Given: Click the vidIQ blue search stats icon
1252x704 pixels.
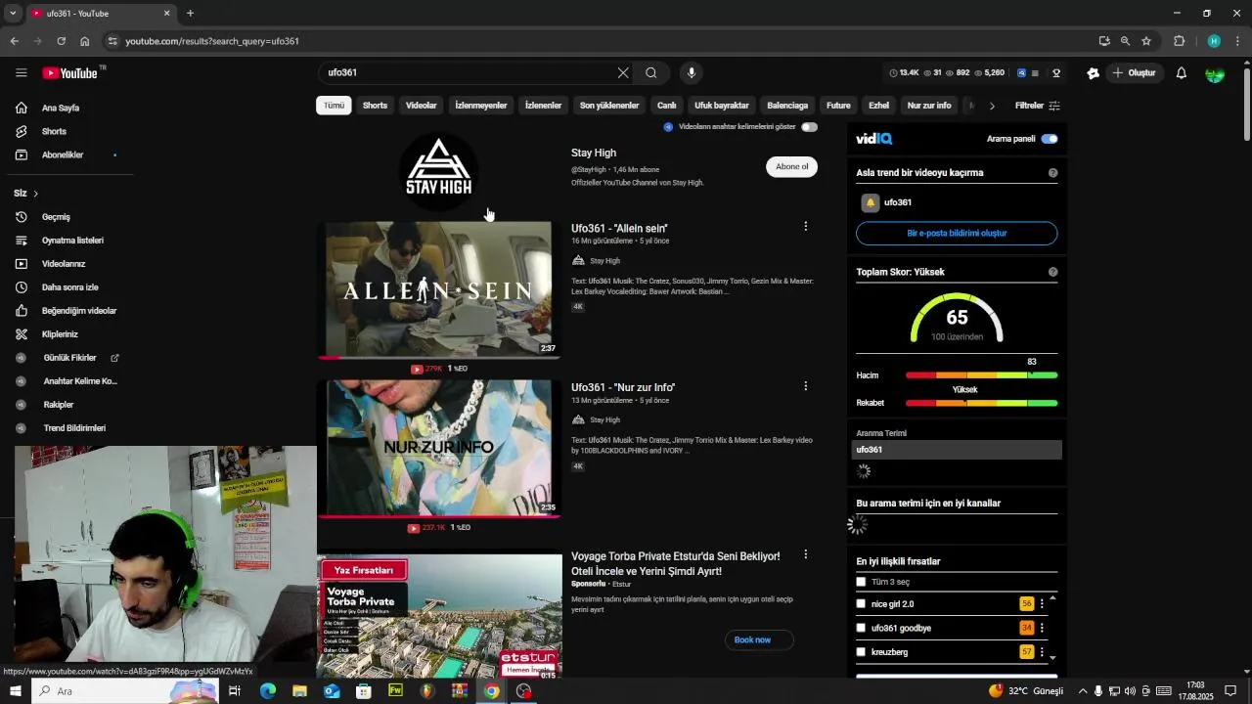Looking at the screenshot, I should click(1021, 73).
